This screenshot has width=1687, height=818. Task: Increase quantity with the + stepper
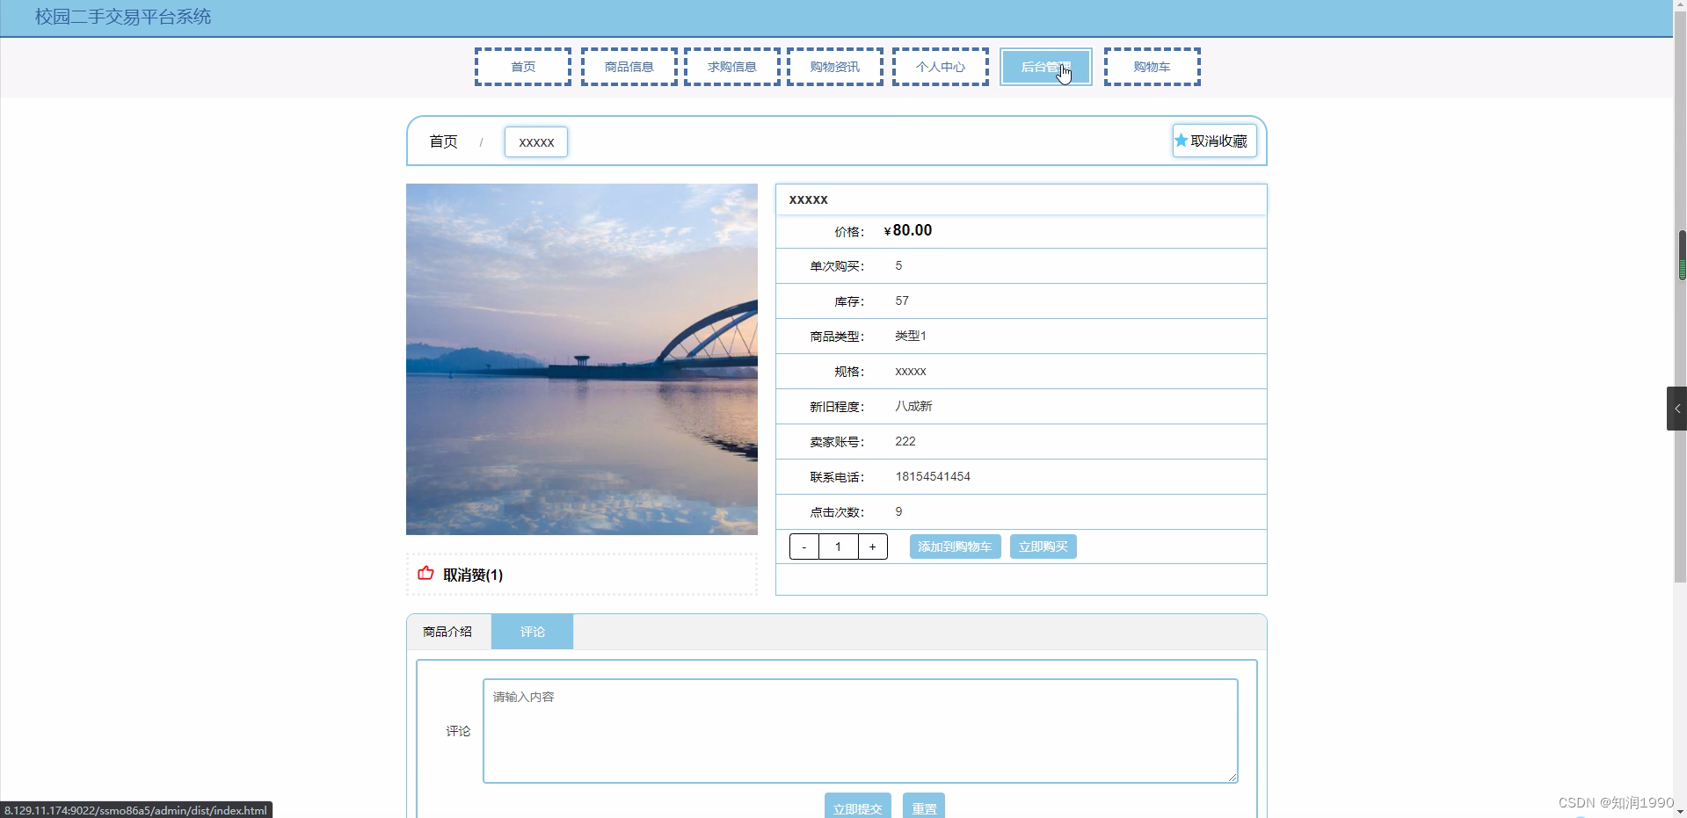[x=871, y=546]
